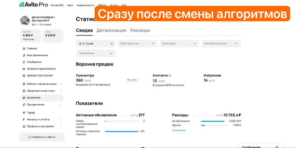The image size is (296, 148).
Task: Open Бизнес360 in top menu
Action: click(x=57, y=5)
